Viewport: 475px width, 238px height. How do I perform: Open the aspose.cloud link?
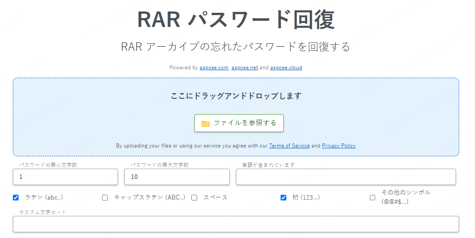click(x=286, y=68)
